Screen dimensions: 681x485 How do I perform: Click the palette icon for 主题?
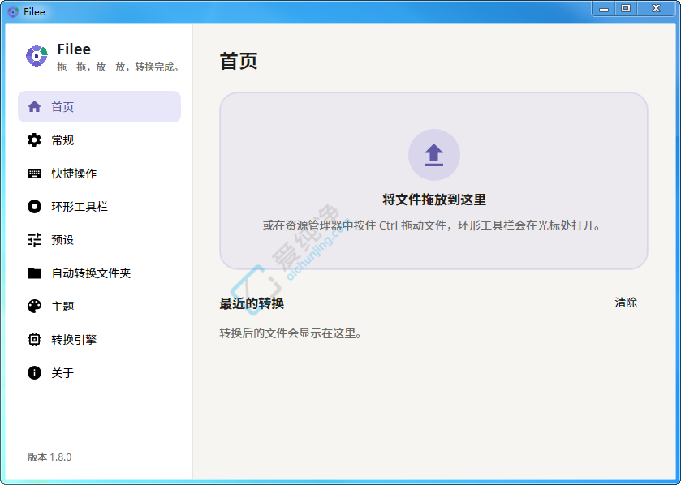[34, 307]
